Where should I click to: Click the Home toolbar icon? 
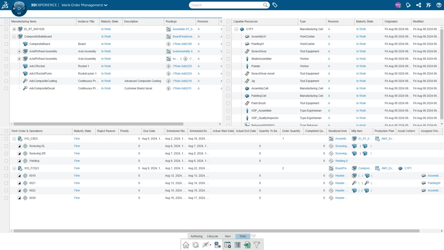click(186, 245)
